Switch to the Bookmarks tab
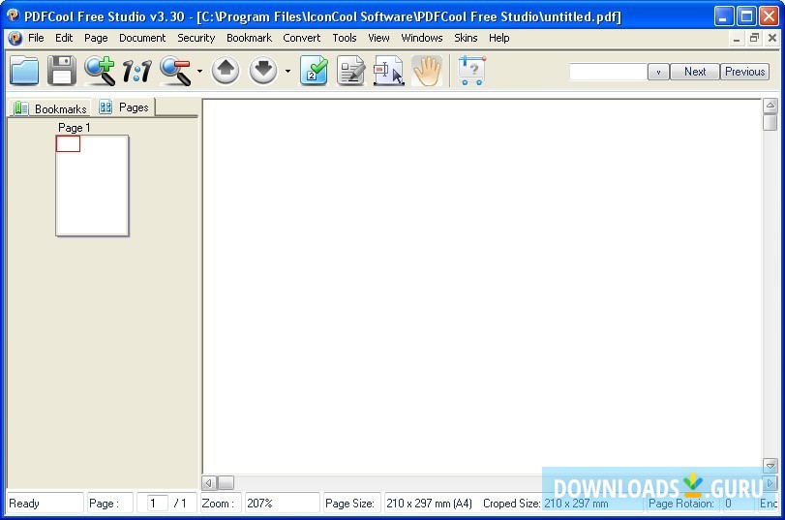Image resolution: width=785 pixels, height=520 pixels. (x=49, y=108)
